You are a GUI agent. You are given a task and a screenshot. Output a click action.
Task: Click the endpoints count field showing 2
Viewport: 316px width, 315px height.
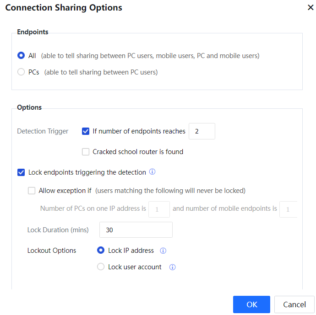click(x=202, y=131)
